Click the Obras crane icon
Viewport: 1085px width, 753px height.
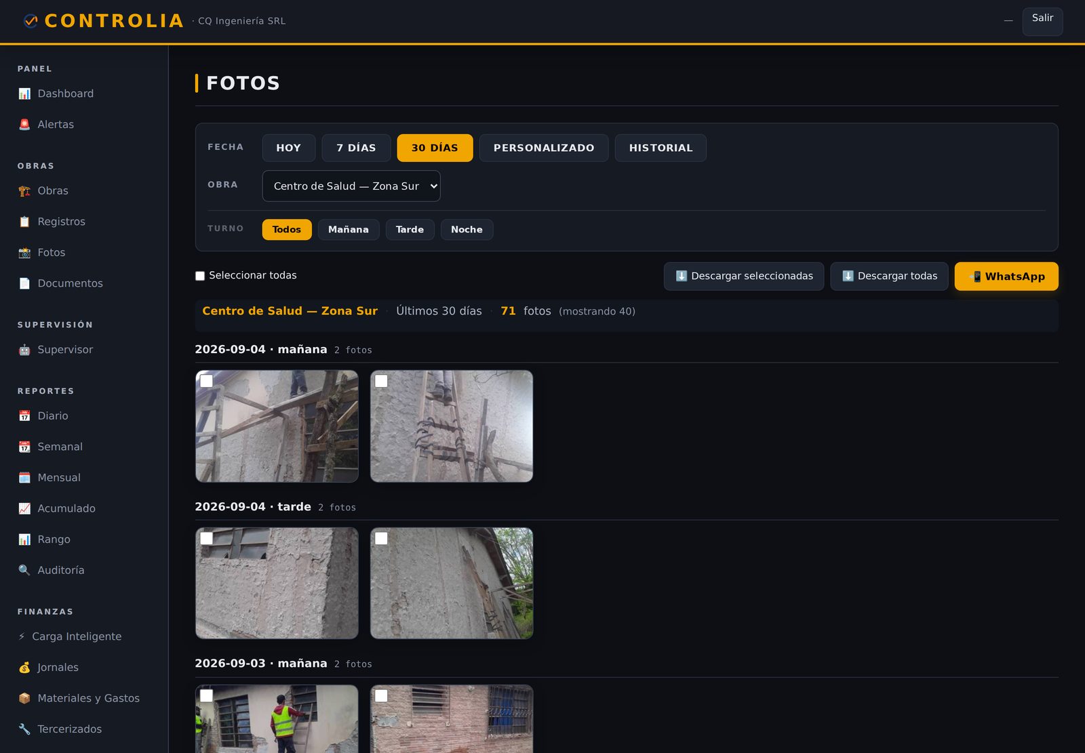24,191
